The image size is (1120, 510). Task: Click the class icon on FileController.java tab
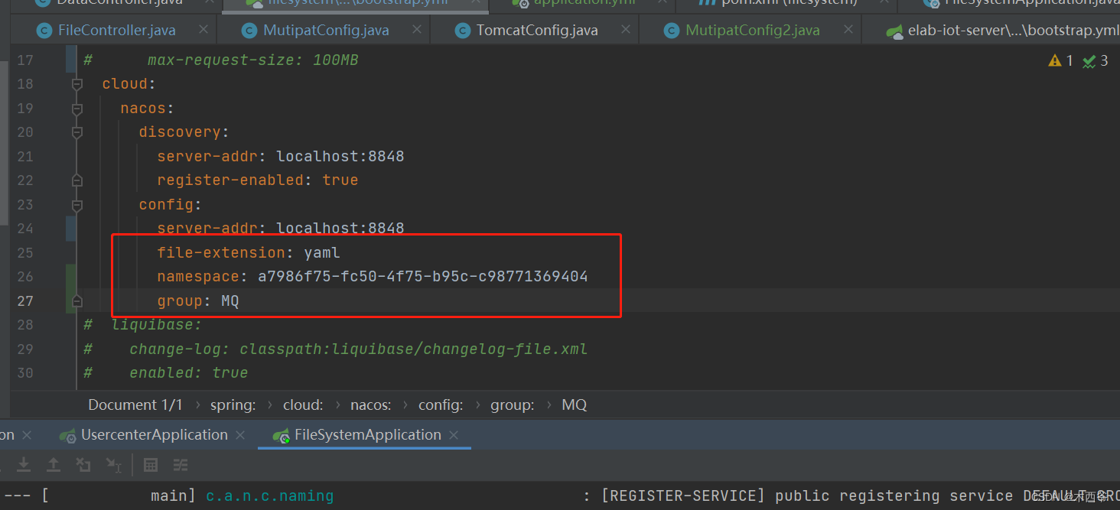tap(44, 30)
